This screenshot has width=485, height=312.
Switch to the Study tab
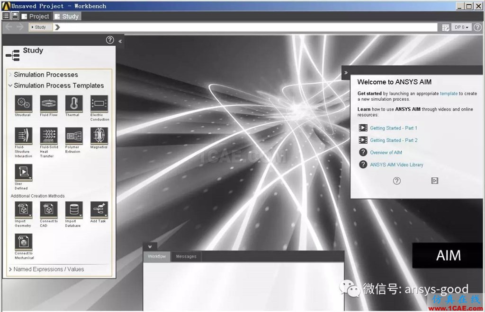(67, 17)
